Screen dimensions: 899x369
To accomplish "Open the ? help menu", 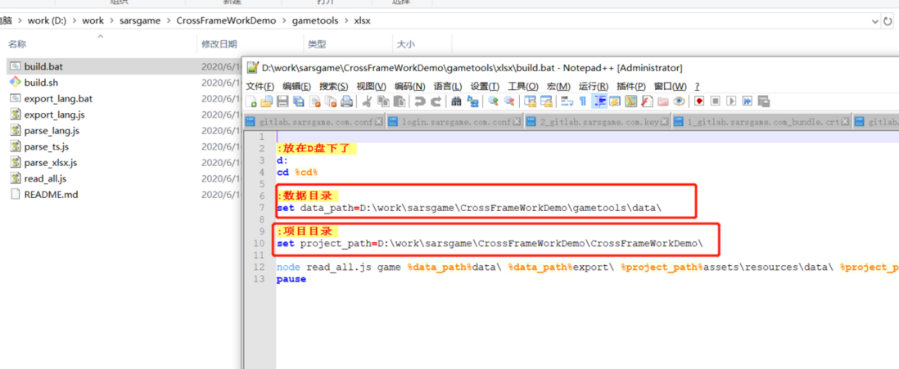I will (698, 87).
